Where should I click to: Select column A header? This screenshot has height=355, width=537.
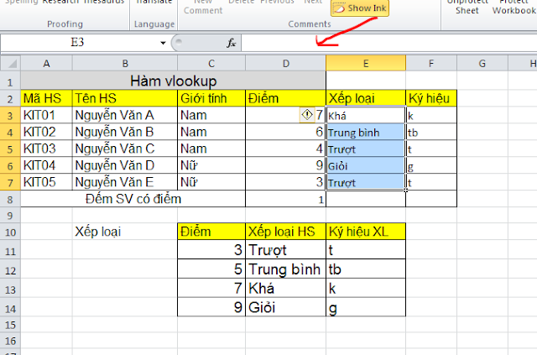point(47,64)
